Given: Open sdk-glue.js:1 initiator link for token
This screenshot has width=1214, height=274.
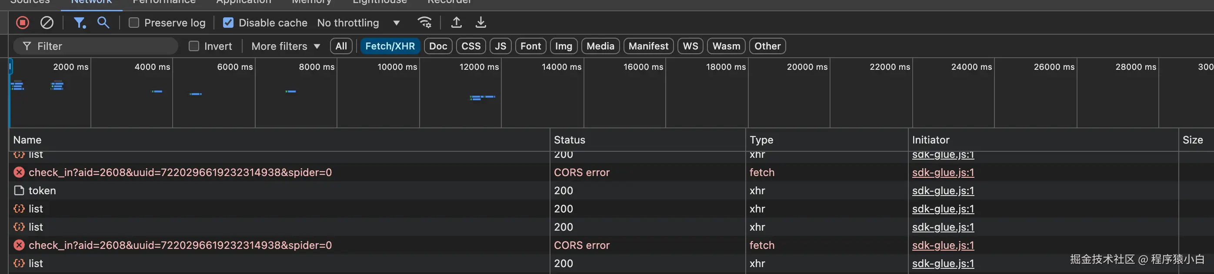Looking at the screenshot, I should point(943,190).
